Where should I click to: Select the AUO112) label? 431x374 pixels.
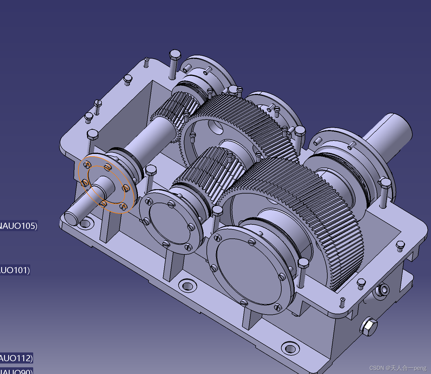[16, 358]
